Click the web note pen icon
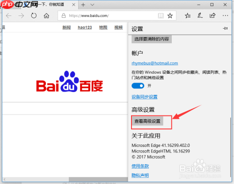Viewport: 234px width, 184px height. pos(200,15)
